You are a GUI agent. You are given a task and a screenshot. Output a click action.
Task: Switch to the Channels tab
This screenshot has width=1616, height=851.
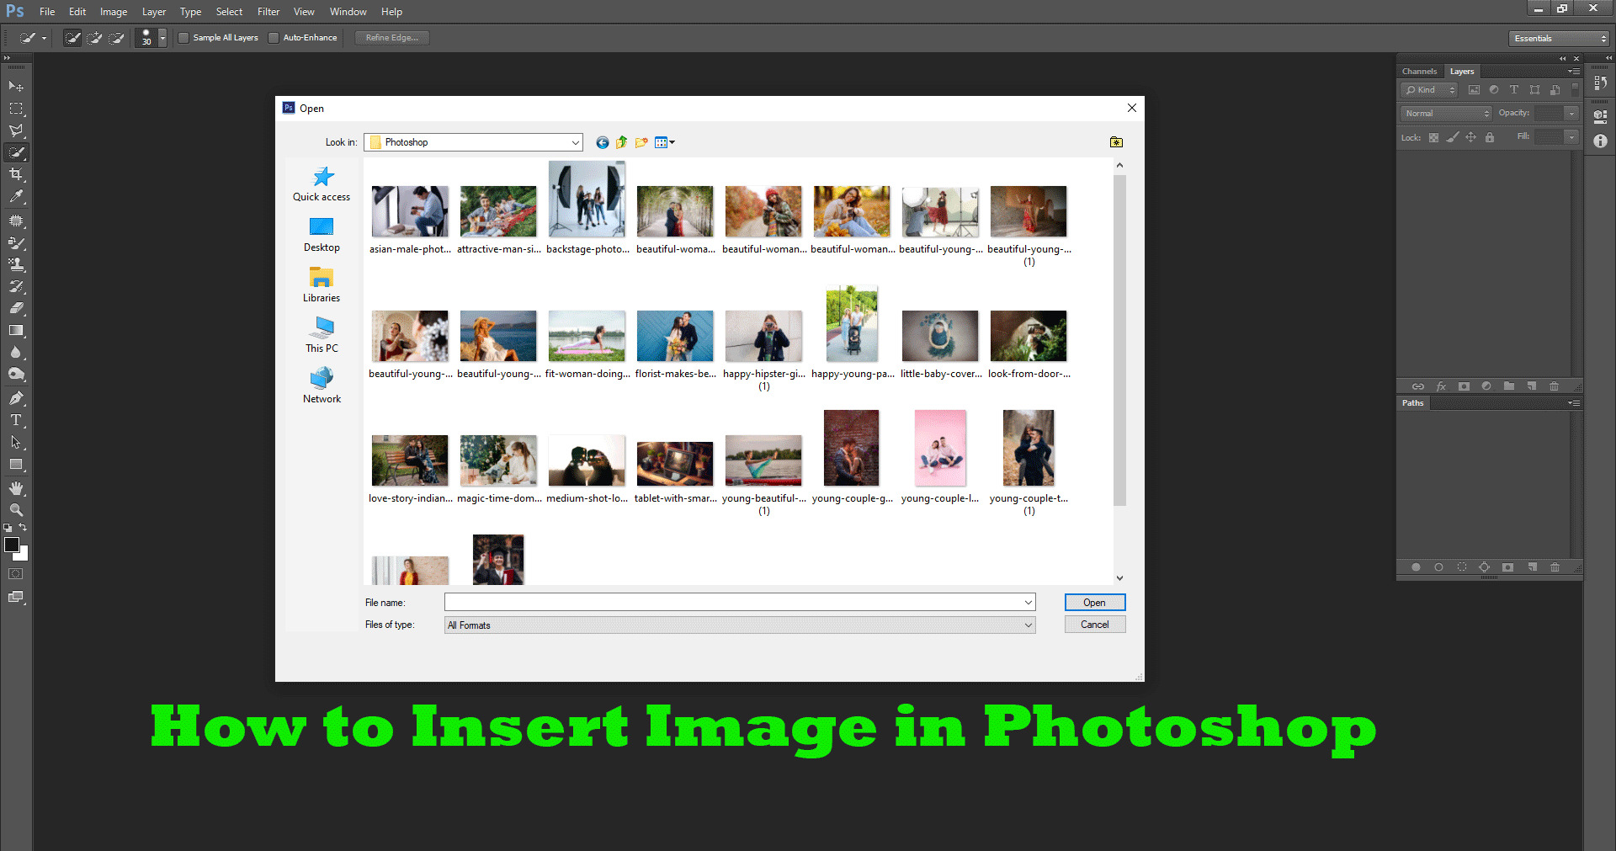1419,71
